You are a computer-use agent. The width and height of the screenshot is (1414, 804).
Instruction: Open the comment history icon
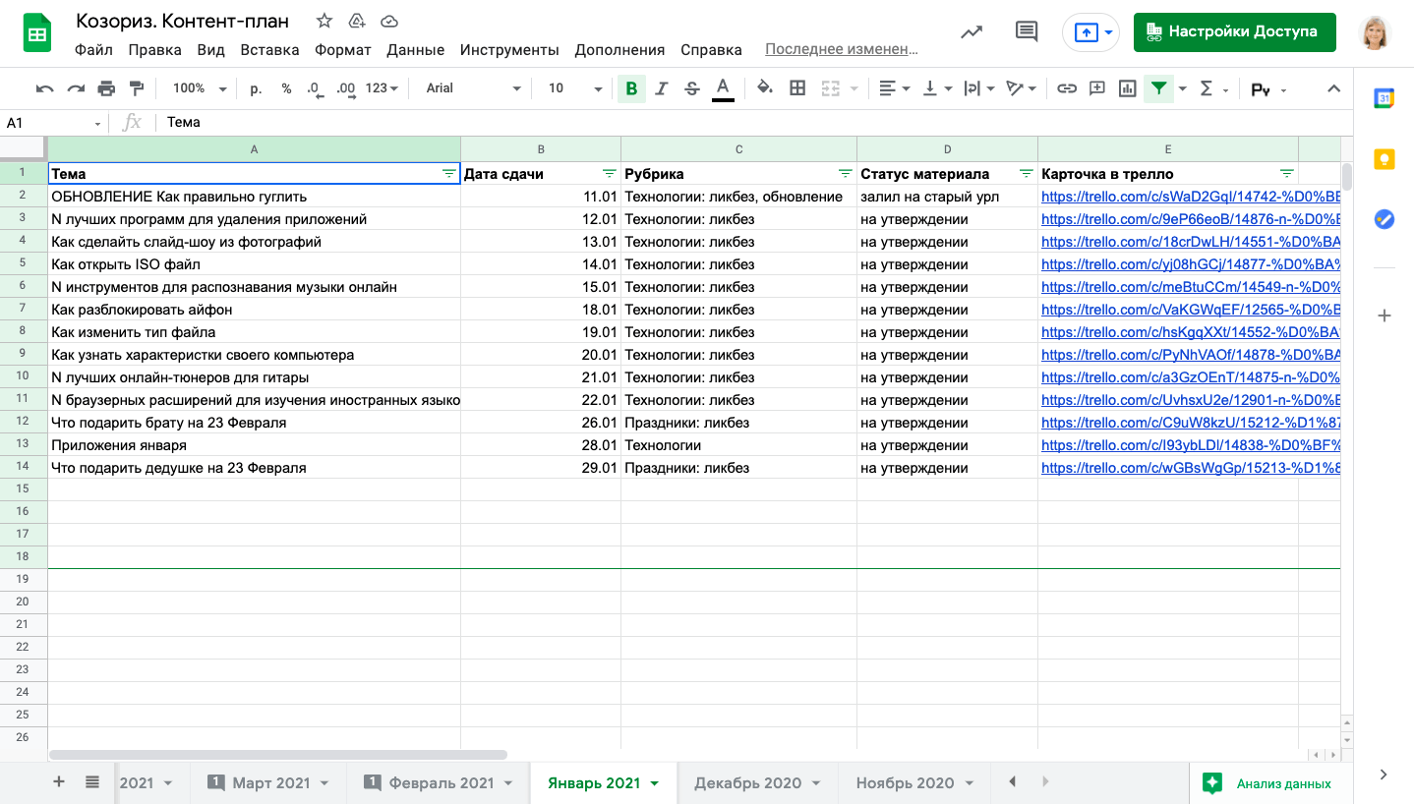pyautogui.click(x=1026, y=31)
